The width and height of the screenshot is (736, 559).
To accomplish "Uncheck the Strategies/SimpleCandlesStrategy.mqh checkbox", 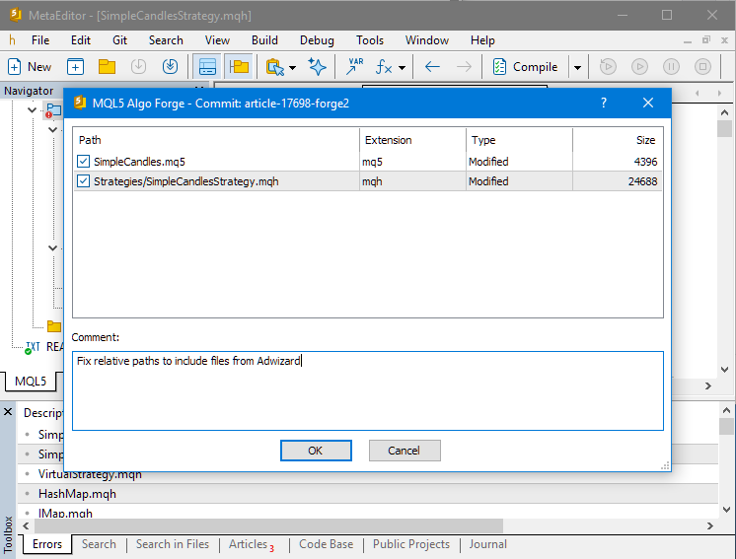I will 83,181.
